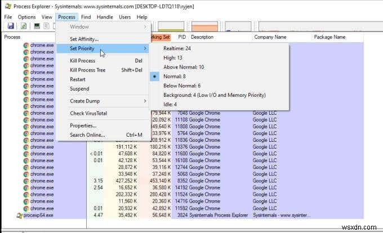Click chrome icon in PID 13376 row
Screen dimensions: 383x233
(26, 147)
